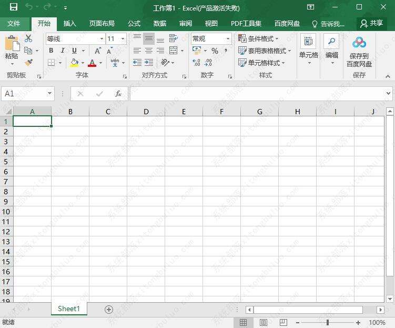The image size is (395, 328).
Task: Switch to the 插入 tab
Action: [69, 24]
